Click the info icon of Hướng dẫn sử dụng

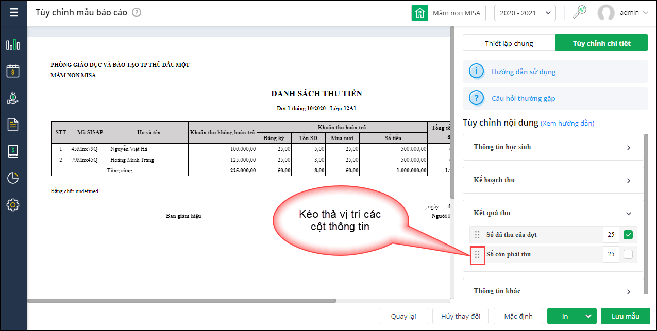pos(477,72)
